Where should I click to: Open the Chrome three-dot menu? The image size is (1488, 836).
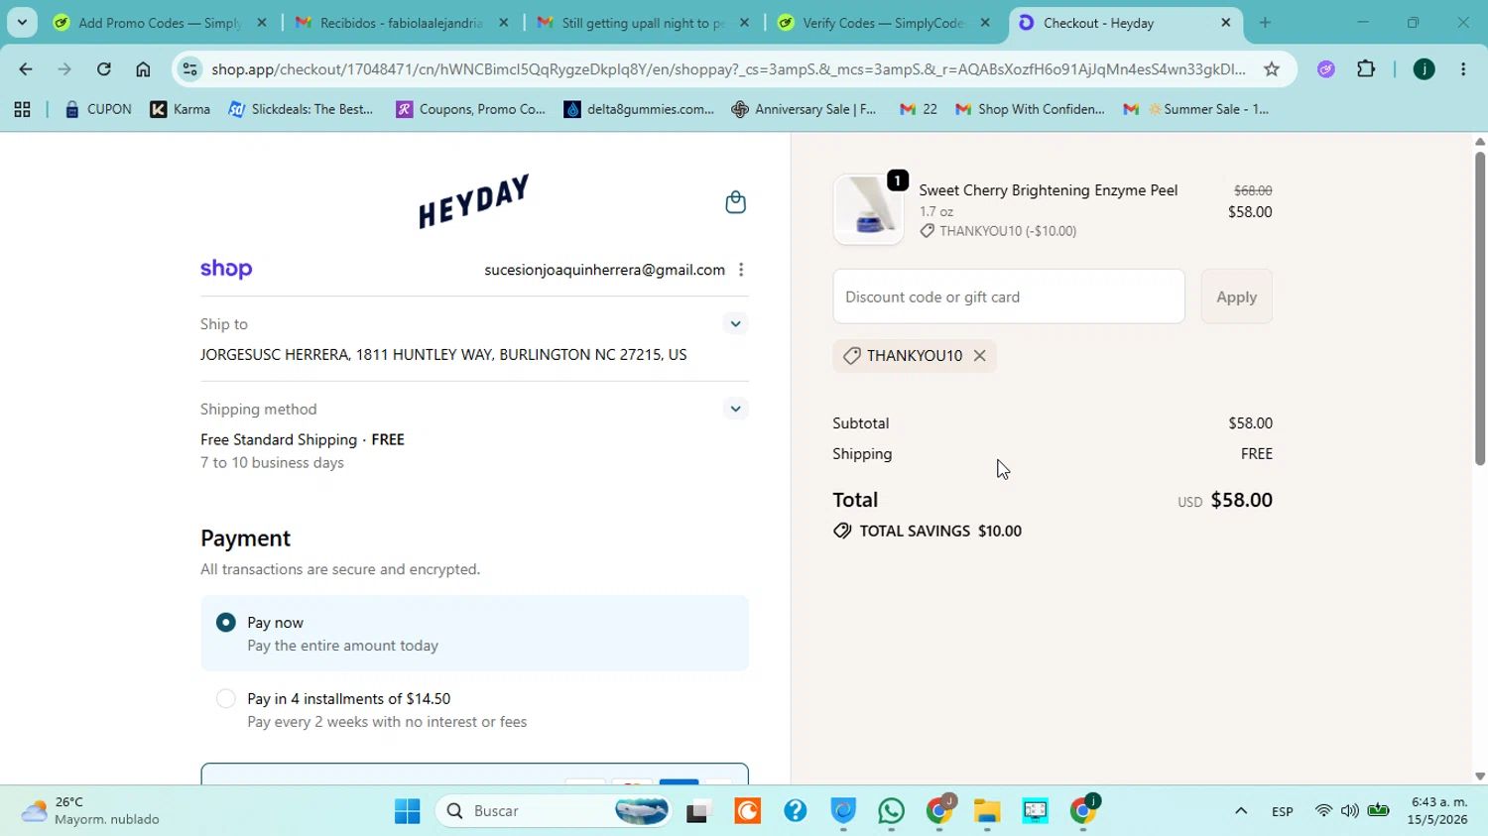pos(1463,68)
